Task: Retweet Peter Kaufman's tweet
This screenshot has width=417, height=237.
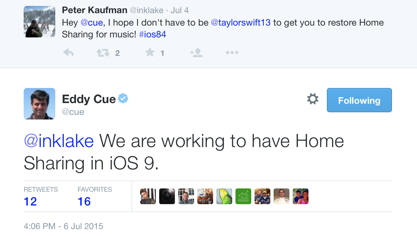Action: (103, 53)
